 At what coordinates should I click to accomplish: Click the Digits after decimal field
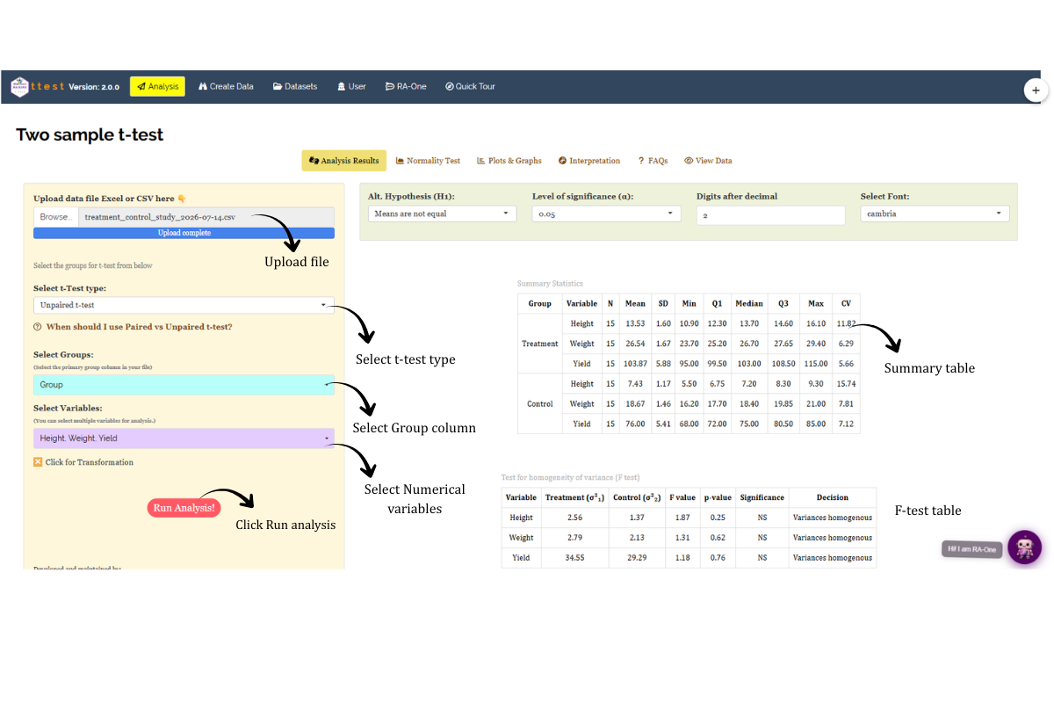(x=770, y=215)
